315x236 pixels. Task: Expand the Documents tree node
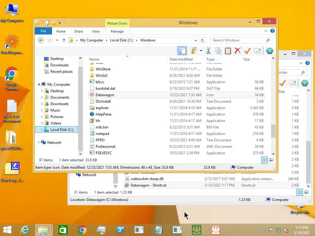[x=42, y=97]
